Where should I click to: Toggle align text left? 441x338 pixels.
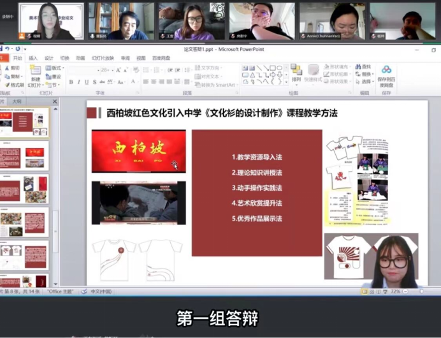(146, 82)
